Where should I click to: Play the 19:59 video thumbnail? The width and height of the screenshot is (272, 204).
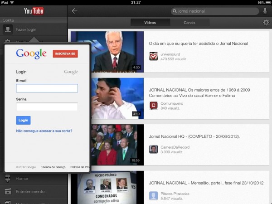117,145
